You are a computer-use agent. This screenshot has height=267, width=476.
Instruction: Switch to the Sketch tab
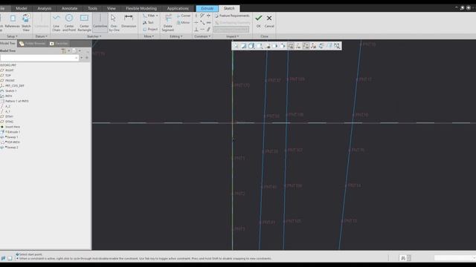point(229,8)
